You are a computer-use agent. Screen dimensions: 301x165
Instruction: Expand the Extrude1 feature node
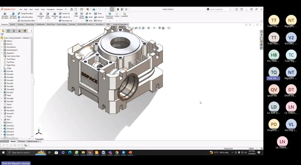click(x=2, y=71)
